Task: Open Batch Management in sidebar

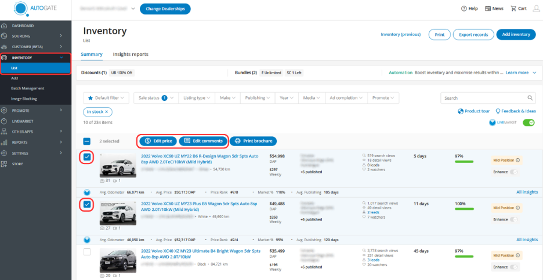Action: click(27, 88)
